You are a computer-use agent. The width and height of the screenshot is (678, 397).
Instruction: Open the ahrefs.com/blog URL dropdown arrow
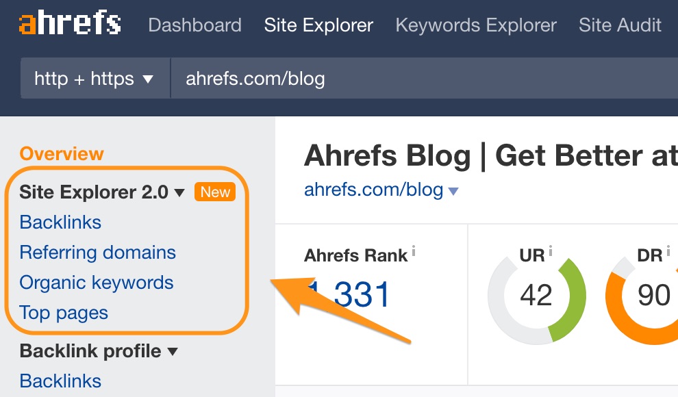453,192
